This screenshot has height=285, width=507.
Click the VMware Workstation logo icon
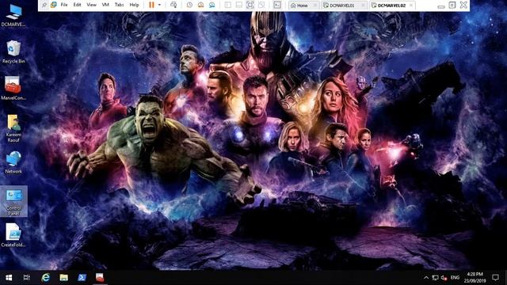coord(54,6)
